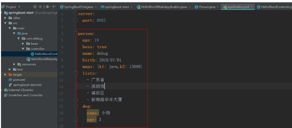Close the application.yml tab

point(251,7)
